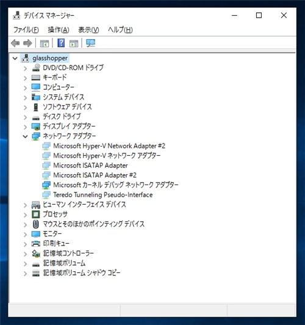Click the Teredo Tunneling Pseudo-Interface adapter icon

click(46, 195)
